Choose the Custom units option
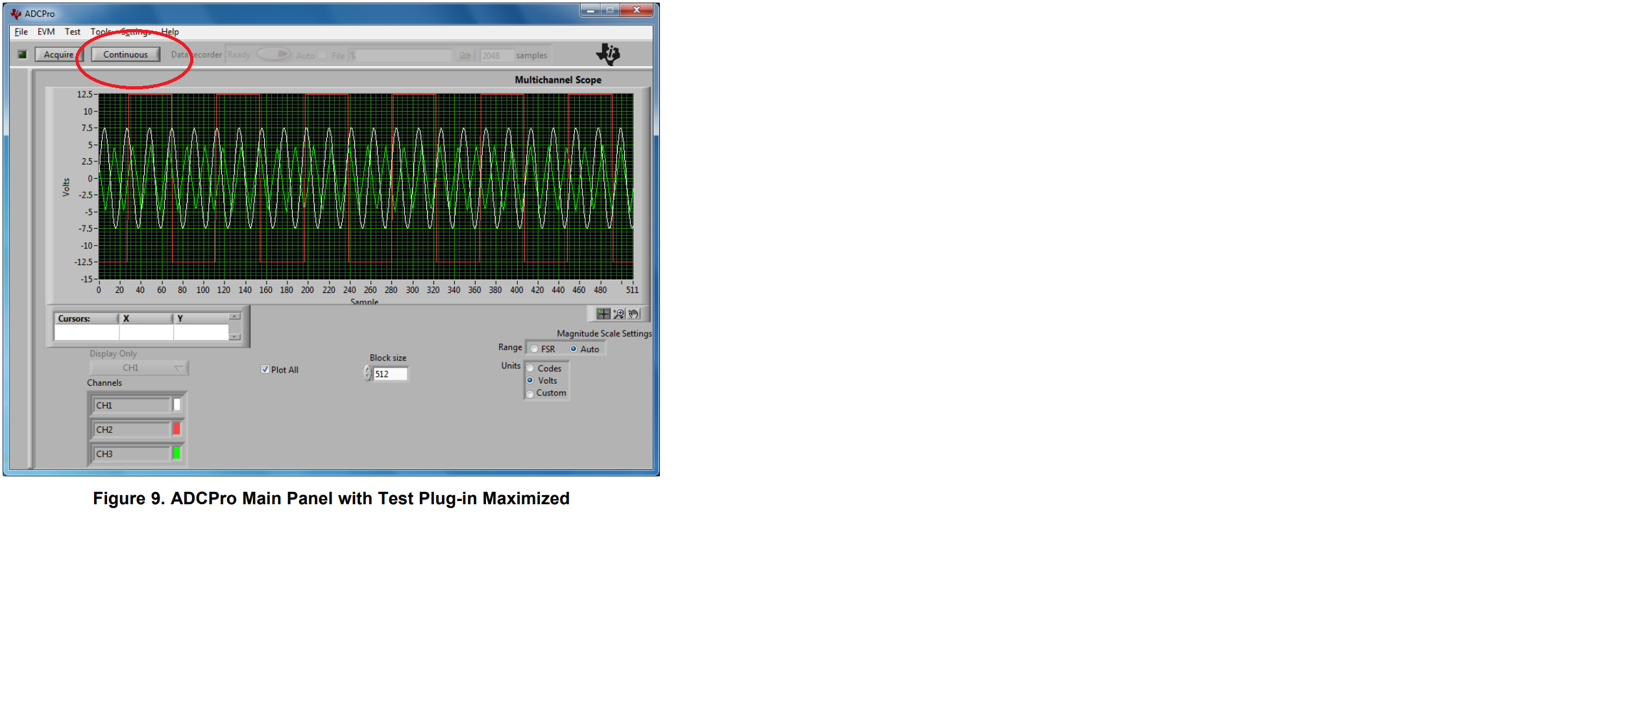 [530, 393]
